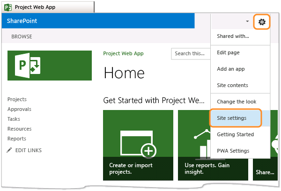The width and height of the screenshot is (281, 191).
Task: Expand the user account dropdown arrow
Action: pyautogui.click(x=247, y=21)
